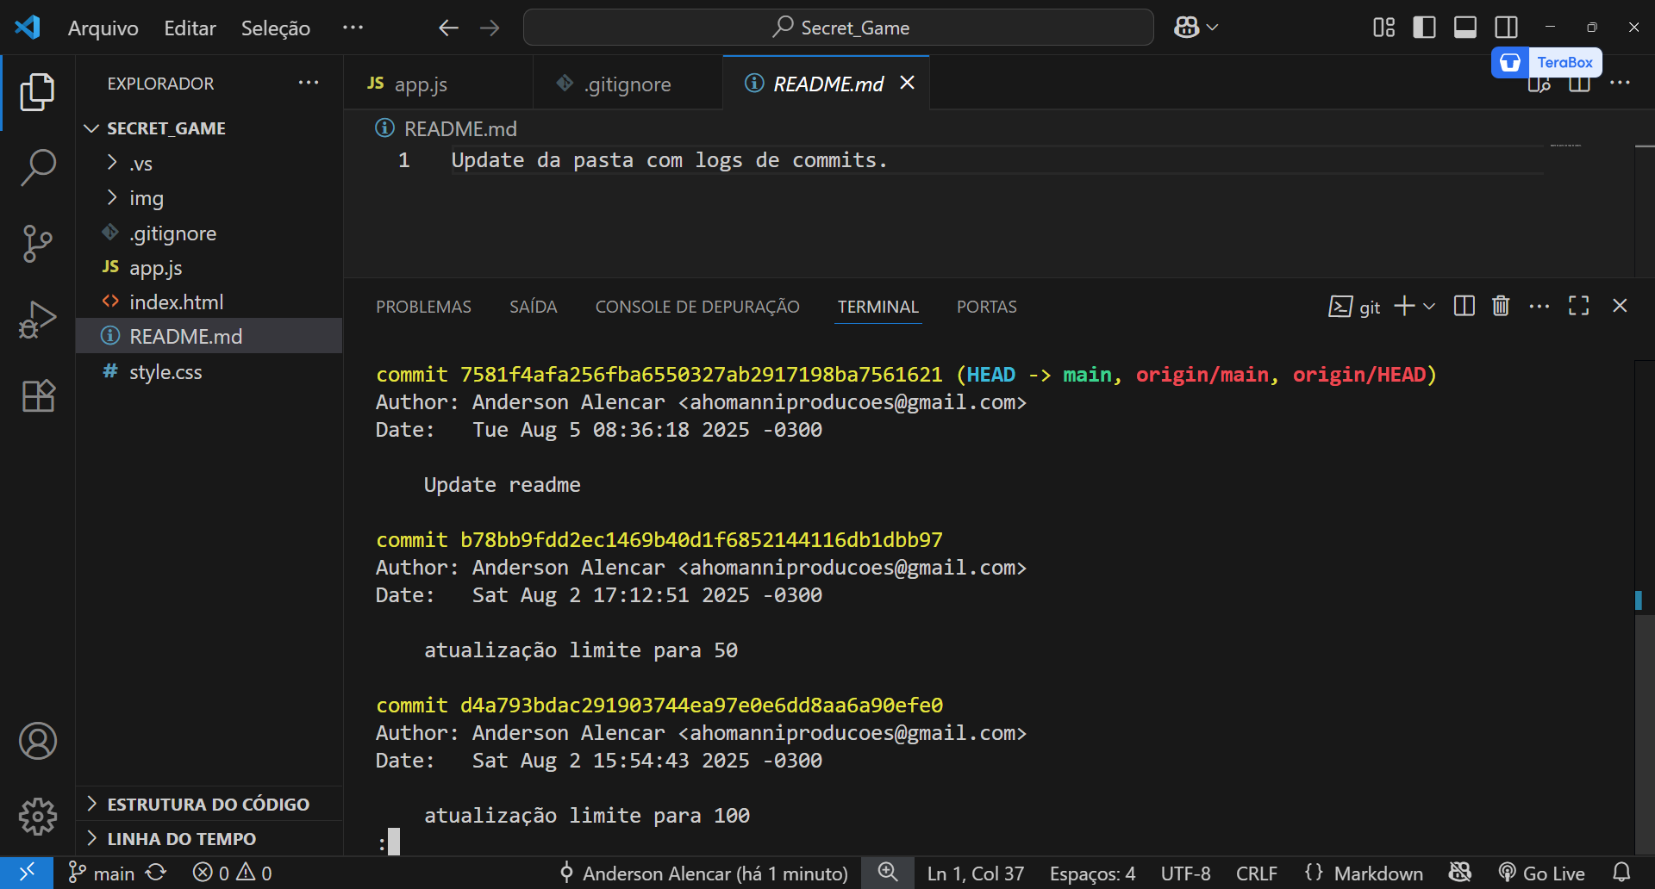This screenshot has width=1655, height=889.
Task: Open style.css in the explorer
Action: 209,371
